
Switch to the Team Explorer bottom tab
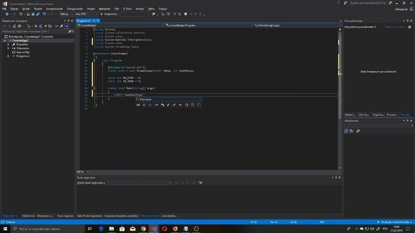point(65,216)
